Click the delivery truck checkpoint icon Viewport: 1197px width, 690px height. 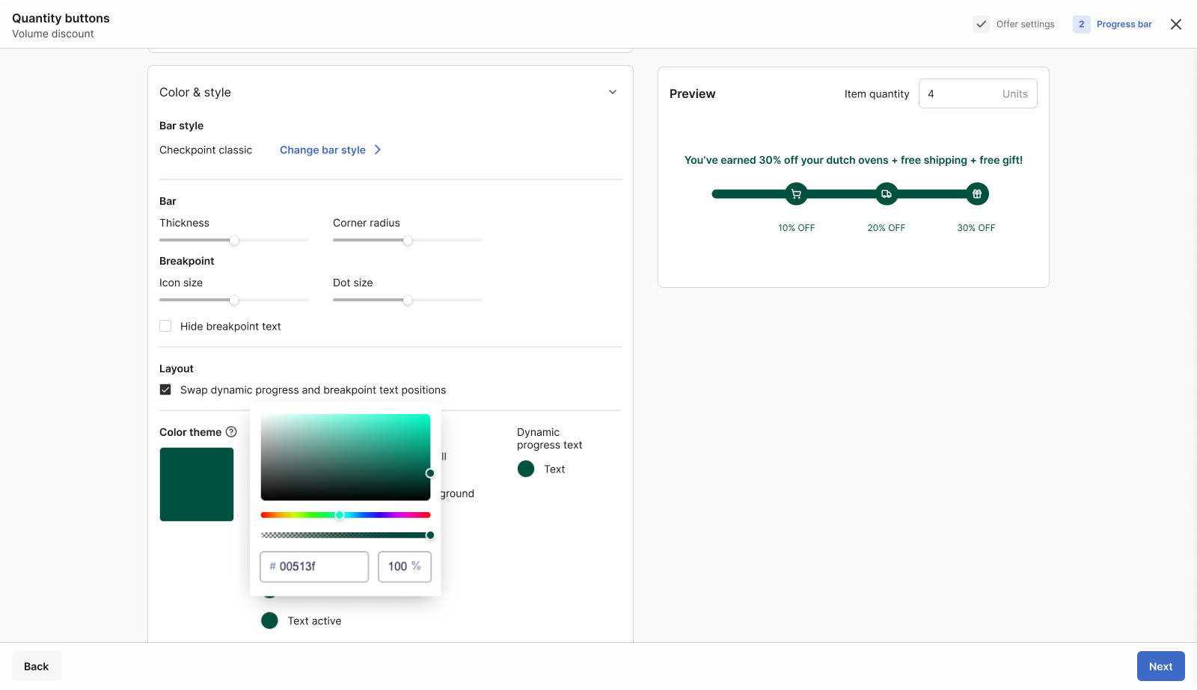point(887,194)
